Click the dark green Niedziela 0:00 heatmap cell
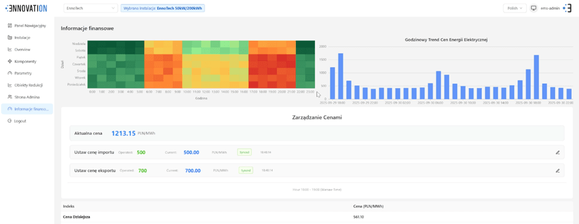579x224 pixels. click(92, 43)
